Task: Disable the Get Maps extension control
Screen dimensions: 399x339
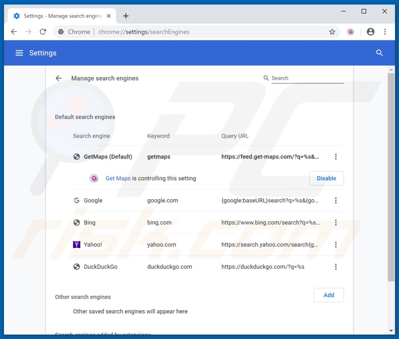Action: click(326, 178)
